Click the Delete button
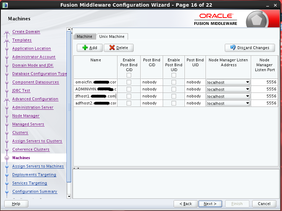This screenshot has width=282, height=211. point(119,48)
